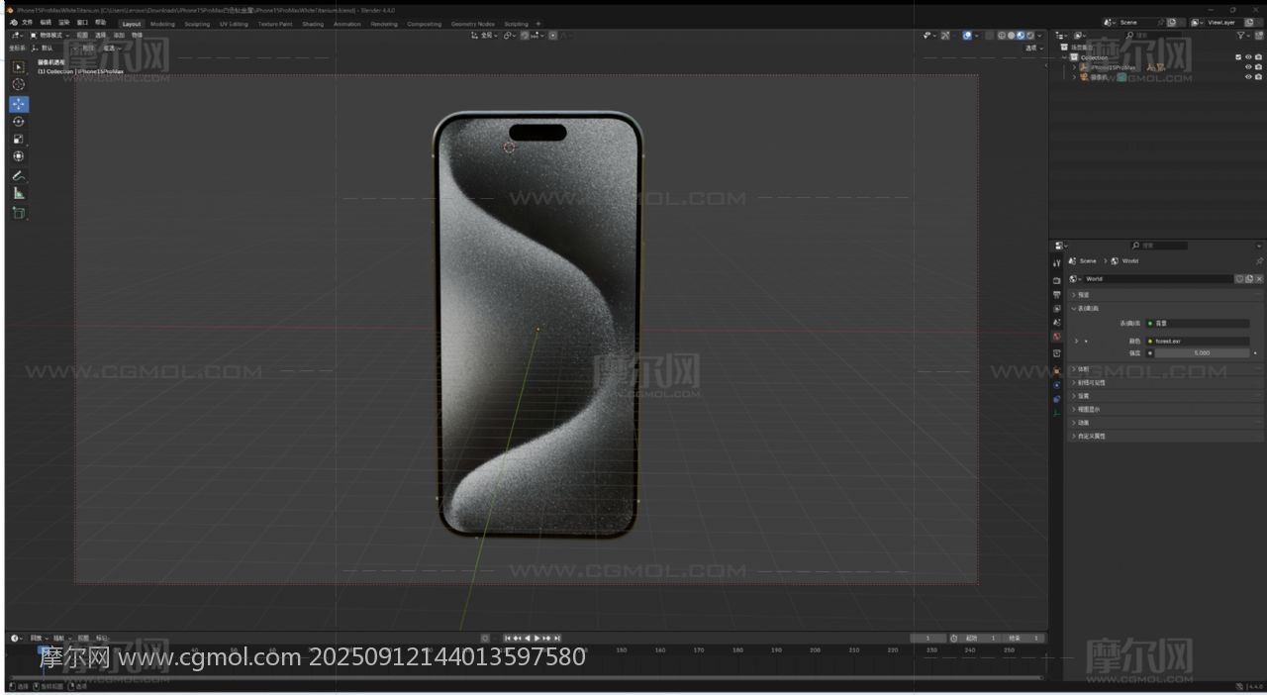Switch to the Geometry Nodes workspace tab
This screenshot has width=1267, height=695.
[x=472, y=23]
